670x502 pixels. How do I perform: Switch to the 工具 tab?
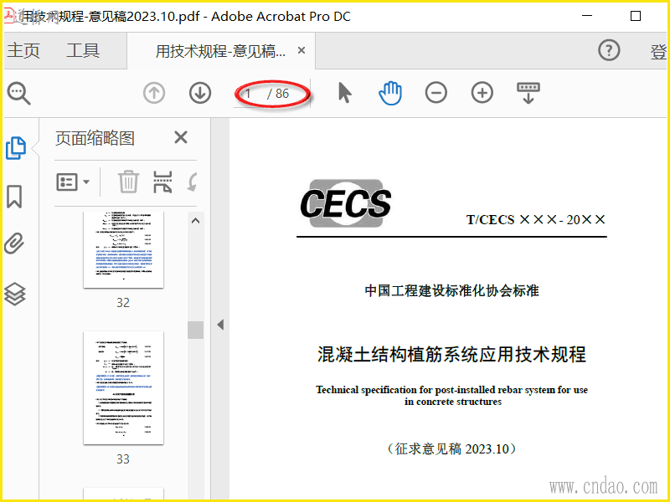click(x=83, y=50)
